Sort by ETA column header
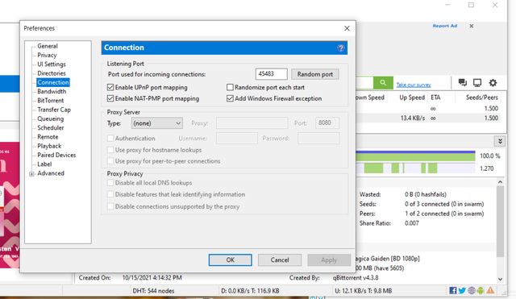Viewport: 516px width, 299px height. (435, 98)
